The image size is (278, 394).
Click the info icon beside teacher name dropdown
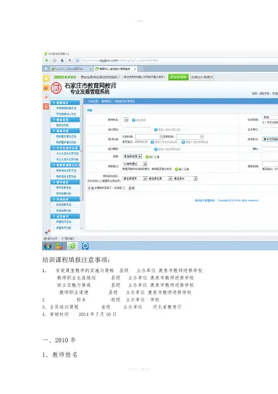(x=133, y=120)
